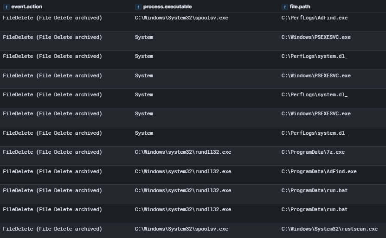Click the first C:\Windows\PSEXESVC.exe path cell

(x=316, y=37)
